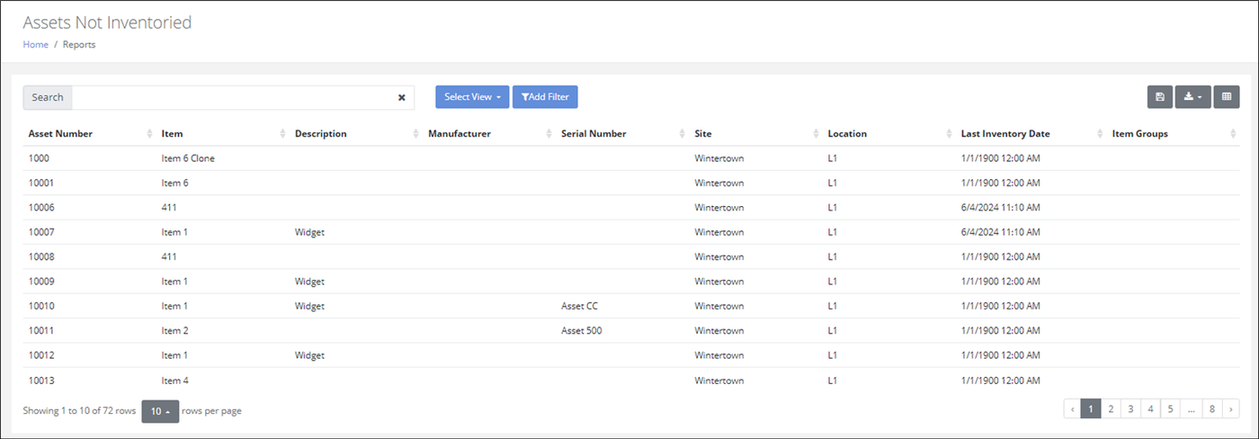Click 'Widget' description in row 10007

(309, 232)
